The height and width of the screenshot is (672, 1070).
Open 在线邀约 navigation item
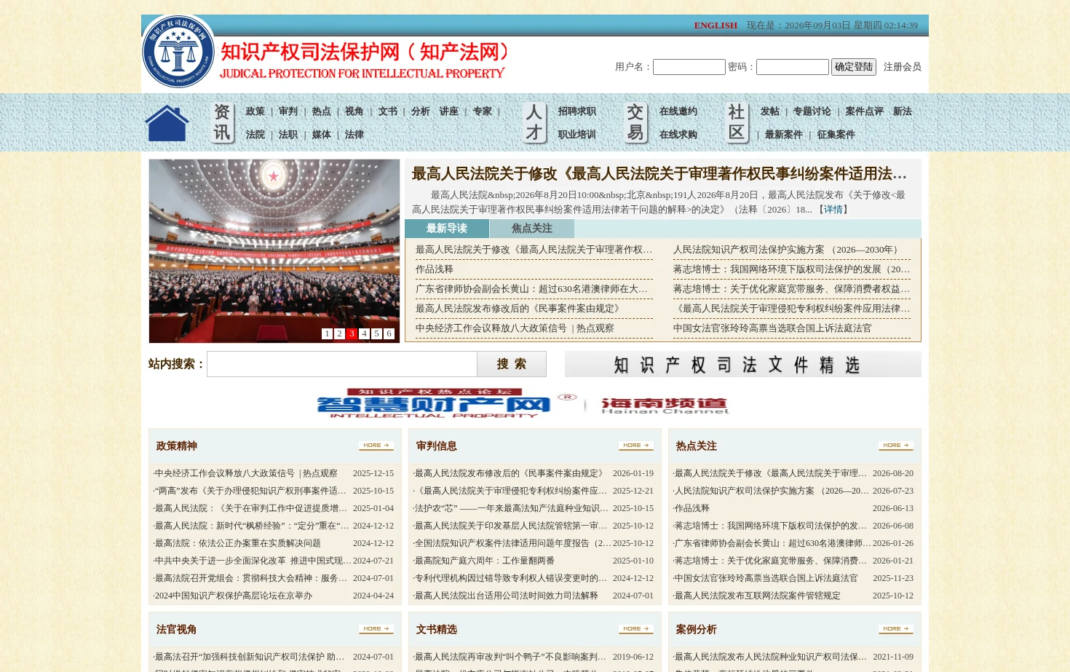(678, 111)
